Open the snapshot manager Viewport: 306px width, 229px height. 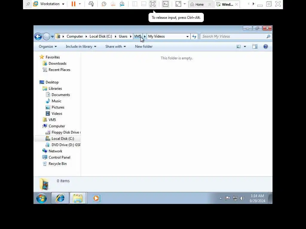click(122, 4)
